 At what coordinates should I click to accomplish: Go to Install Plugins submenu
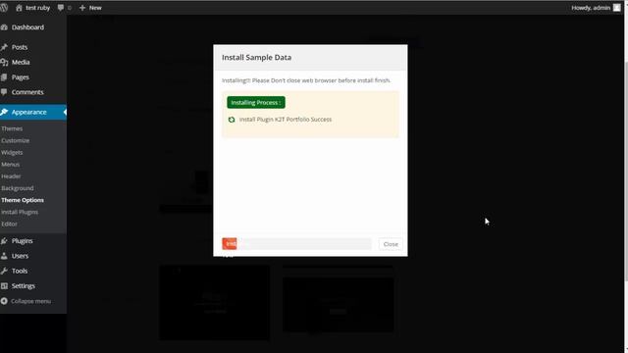20,212
